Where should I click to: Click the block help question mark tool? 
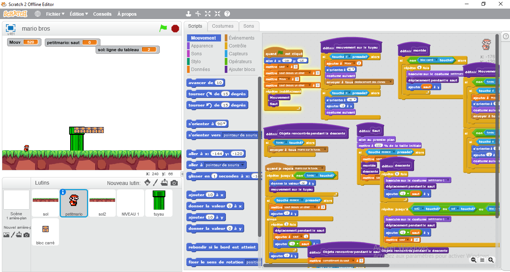(227, 14)
